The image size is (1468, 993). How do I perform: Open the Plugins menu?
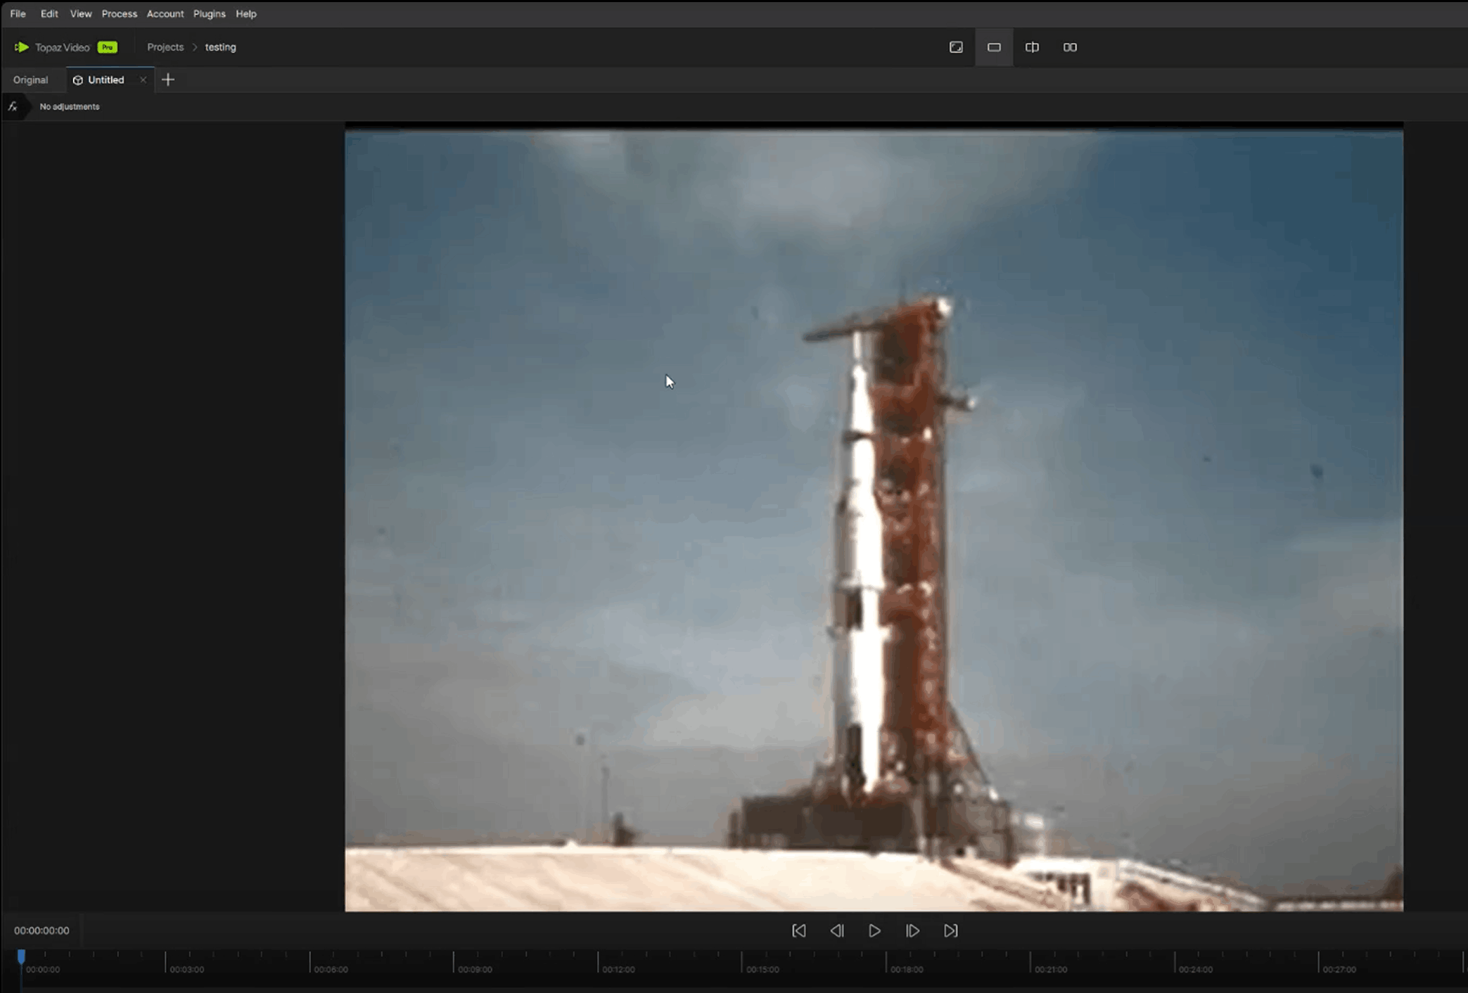pos(209,13)
